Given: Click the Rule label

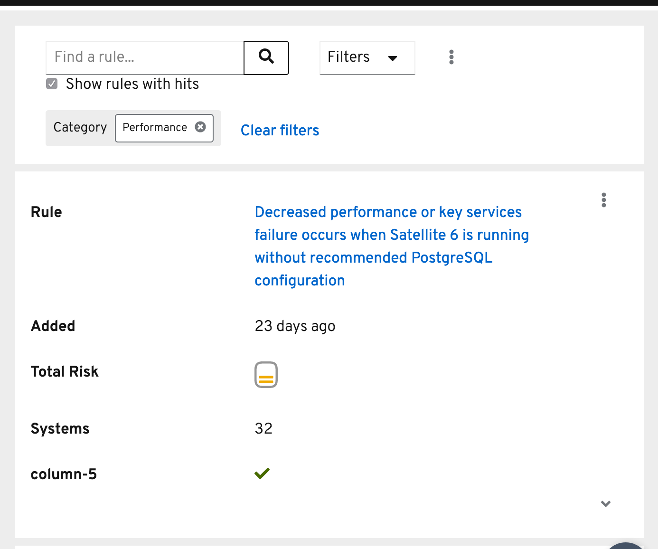Looking at the screenshot, I should coord(47,212).
